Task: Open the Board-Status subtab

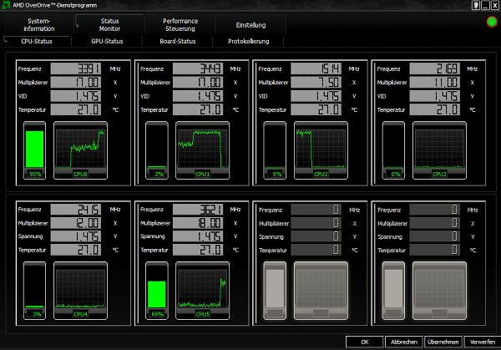Action: point(176,40)
